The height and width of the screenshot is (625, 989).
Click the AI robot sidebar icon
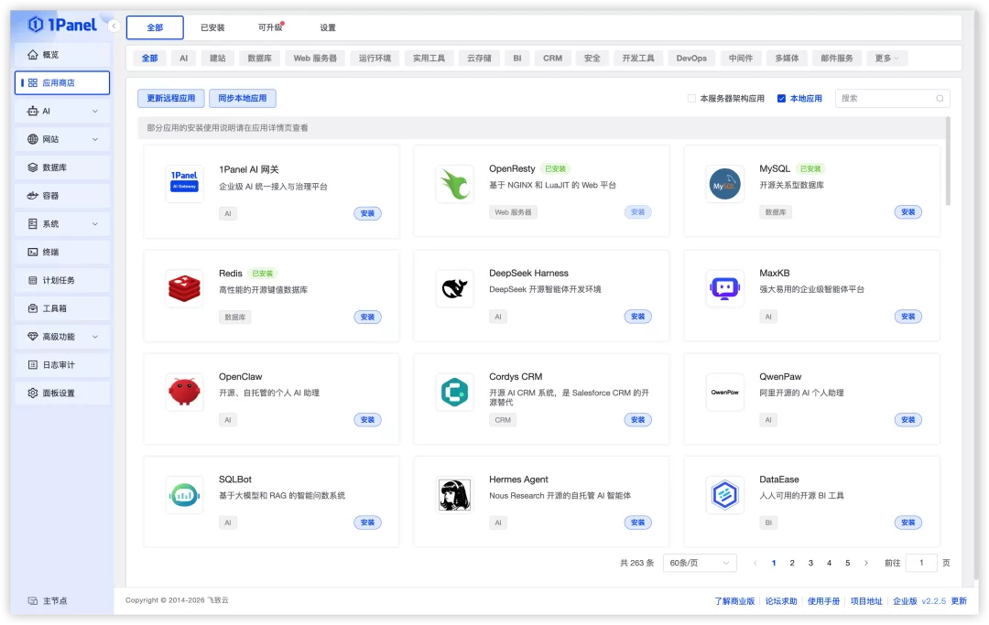33,111
